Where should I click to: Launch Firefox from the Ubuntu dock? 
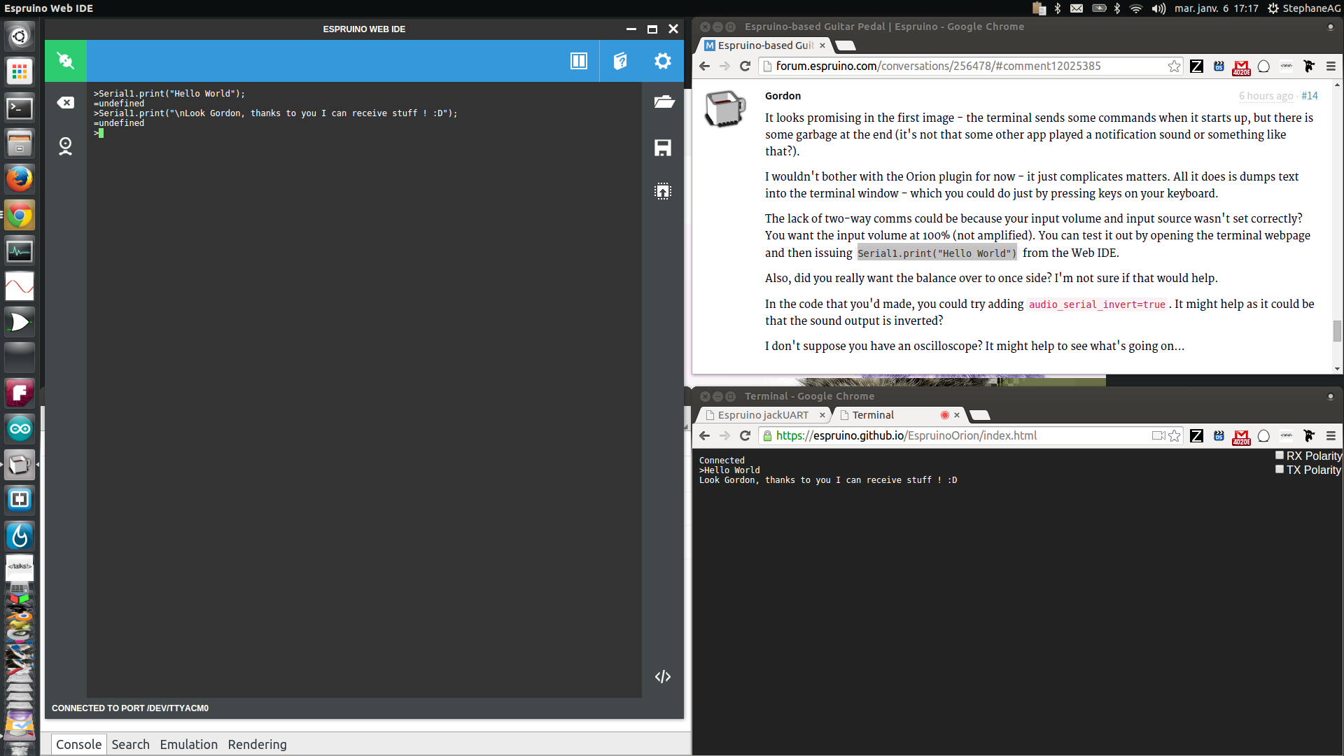coord(20,178)
